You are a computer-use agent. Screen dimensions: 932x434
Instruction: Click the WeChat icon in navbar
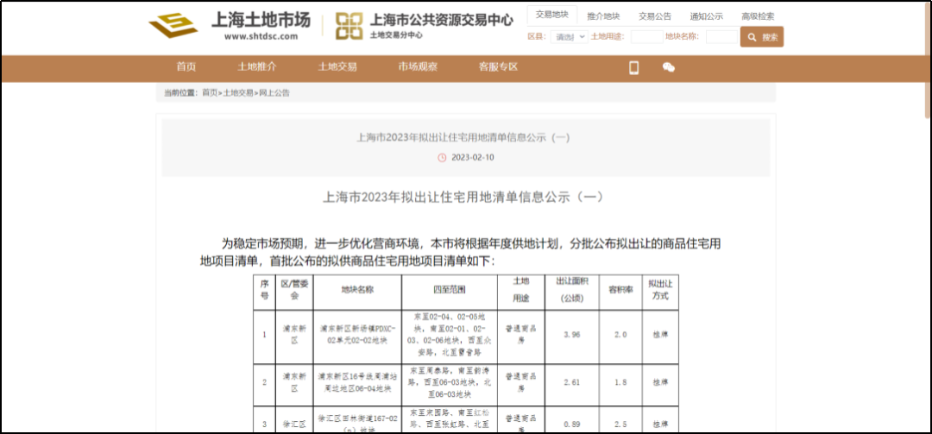(x=668, y=68)
